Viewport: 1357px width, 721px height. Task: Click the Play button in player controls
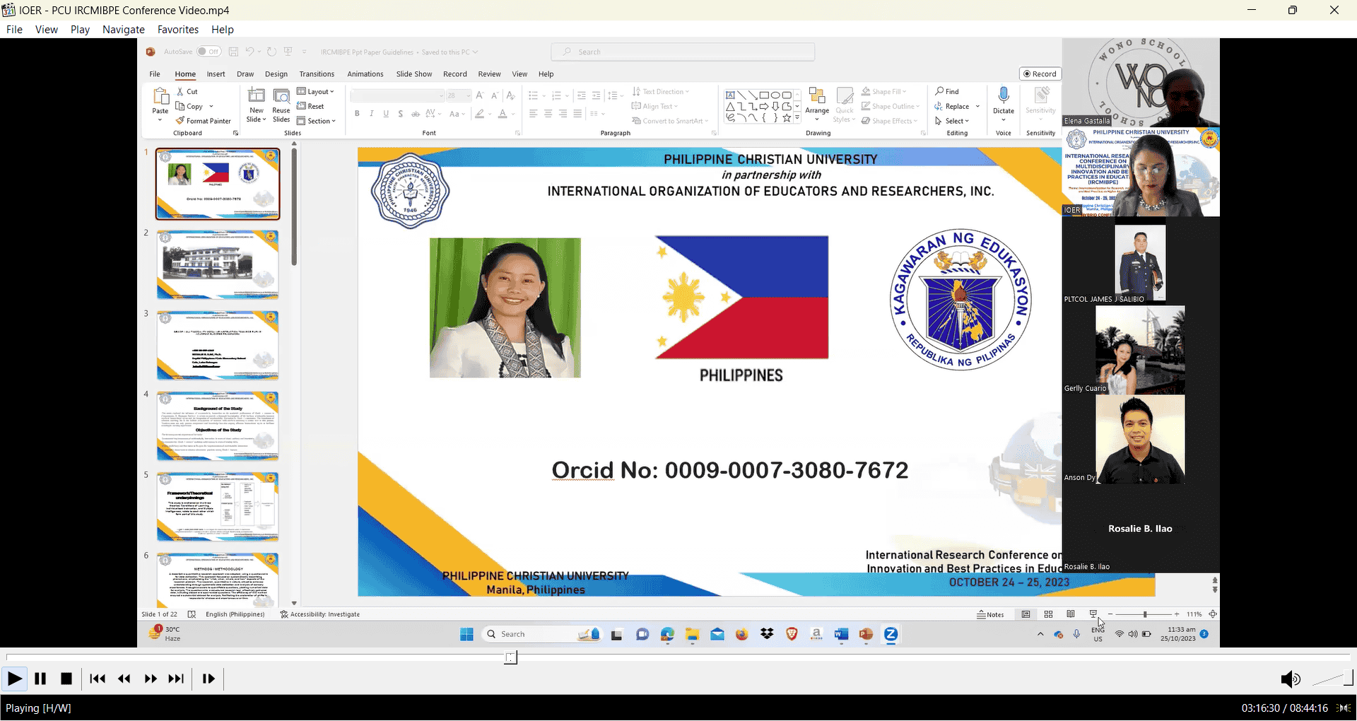click(x=14, y=679)
